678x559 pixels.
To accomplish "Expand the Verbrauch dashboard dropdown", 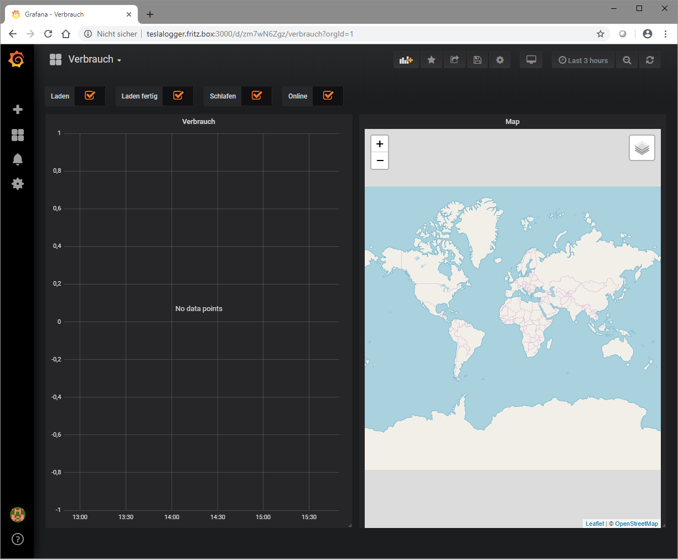I will (93, 60).
